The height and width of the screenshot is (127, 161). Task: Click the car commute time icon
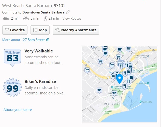tap(6, 19)
